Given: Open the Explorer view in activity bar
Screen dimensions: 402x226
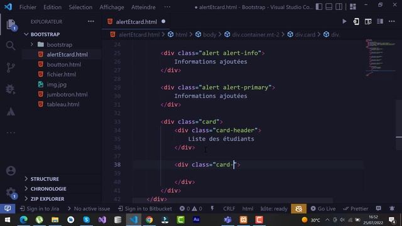Looking at the screenshot, I should [x=11, y=25].
